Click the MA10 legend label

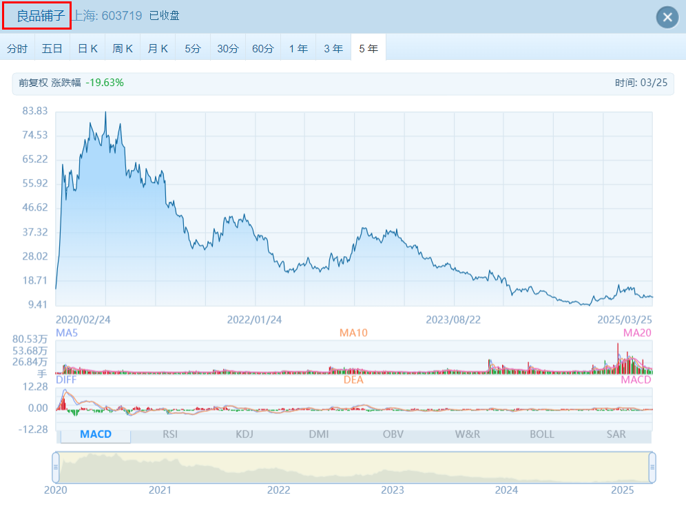[353, 333]
